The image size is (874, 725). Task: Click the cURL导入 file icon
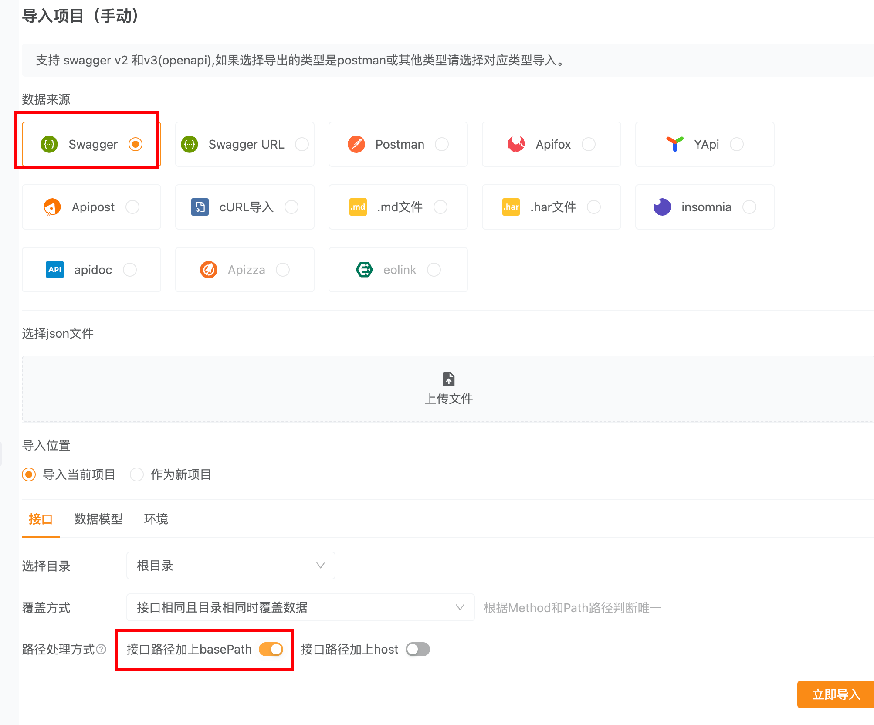pyautogui.click(x=200, y=207)
